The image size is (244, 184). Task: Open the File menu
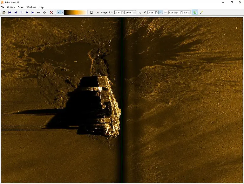3,7
